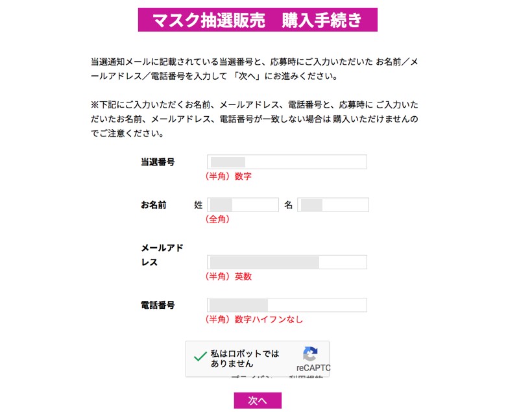The image size is (519, 412).
Task: Click the red (全角) hint under the name fields
Action: click(217, 219)
